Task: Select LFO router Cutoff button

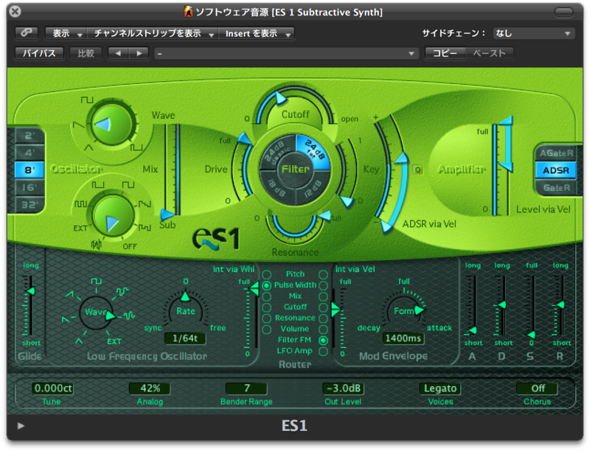Action: click(266, 307)
